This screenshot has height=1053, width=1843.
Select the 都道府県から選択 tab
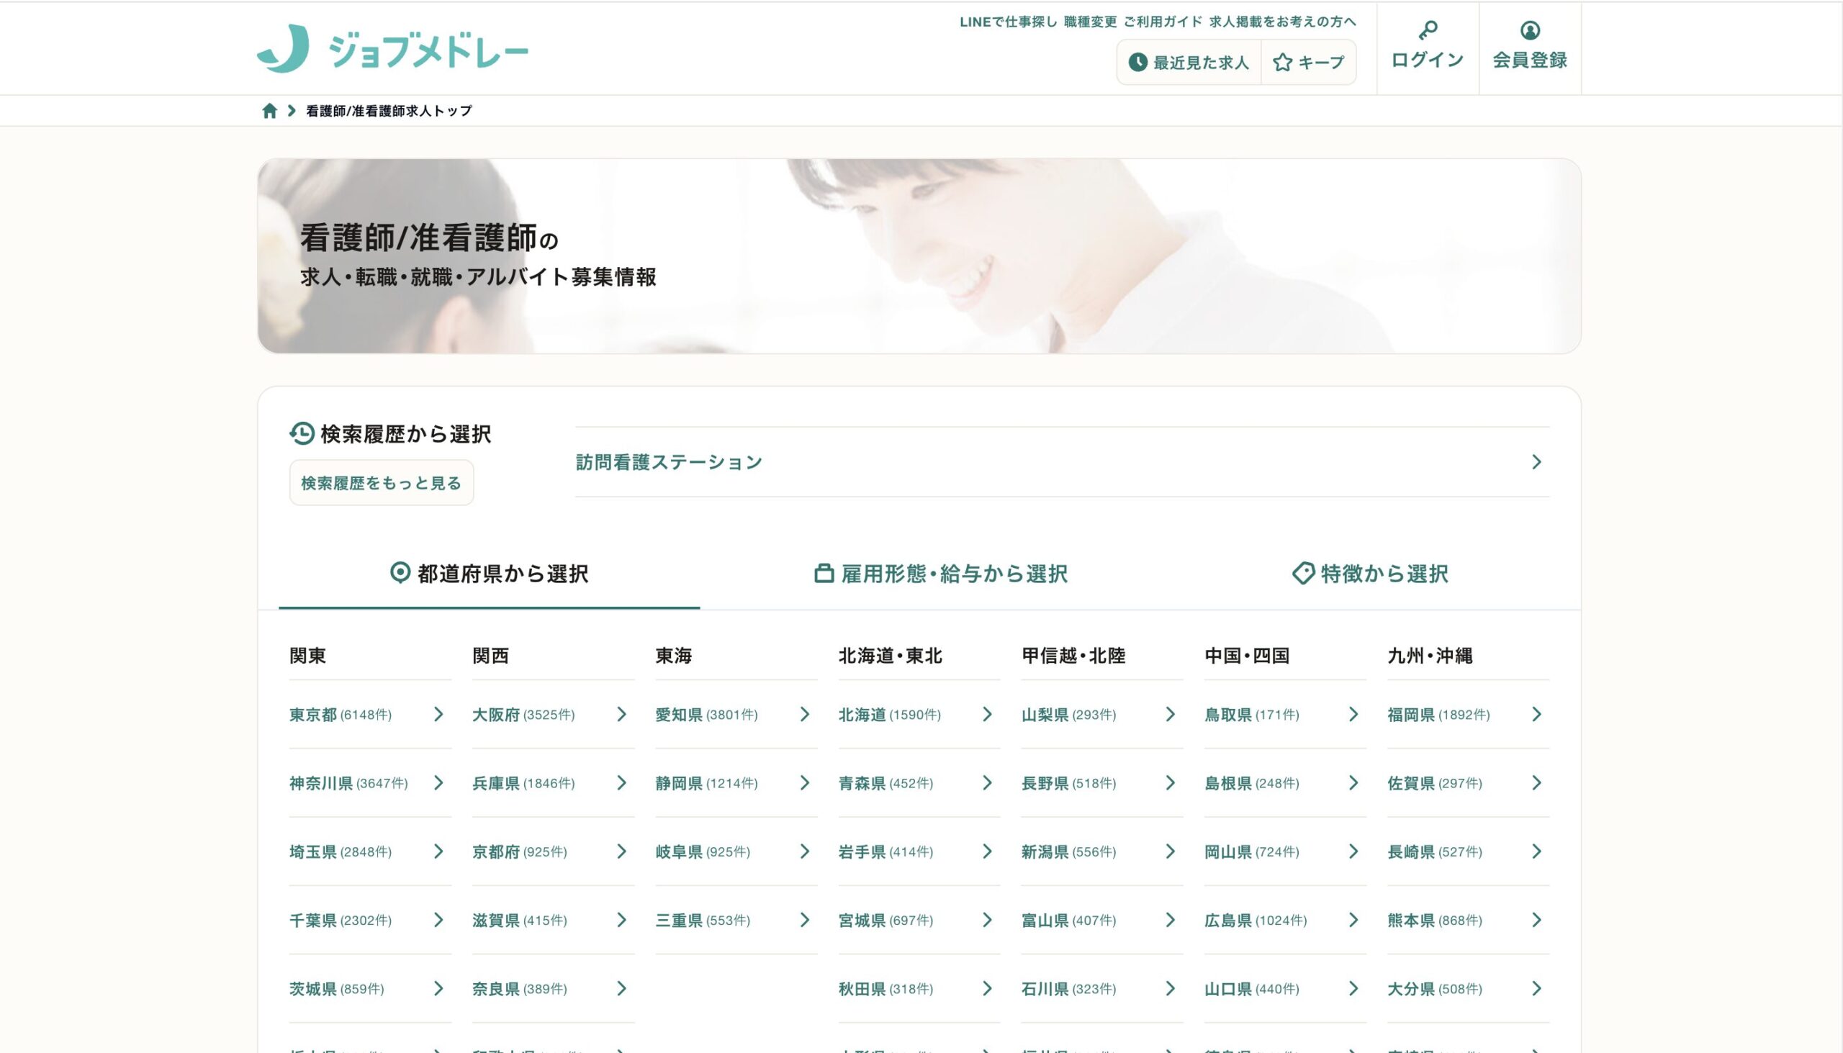tap(490, 574)
